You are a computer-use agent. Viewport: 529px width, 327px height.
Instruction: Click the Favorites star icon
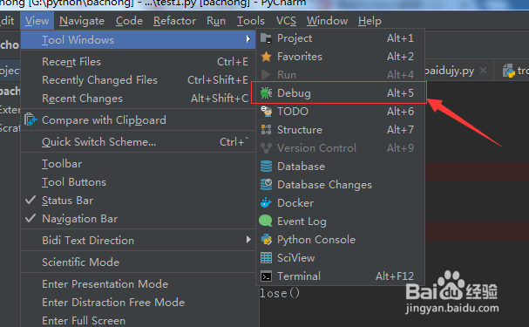click(266, 57)
